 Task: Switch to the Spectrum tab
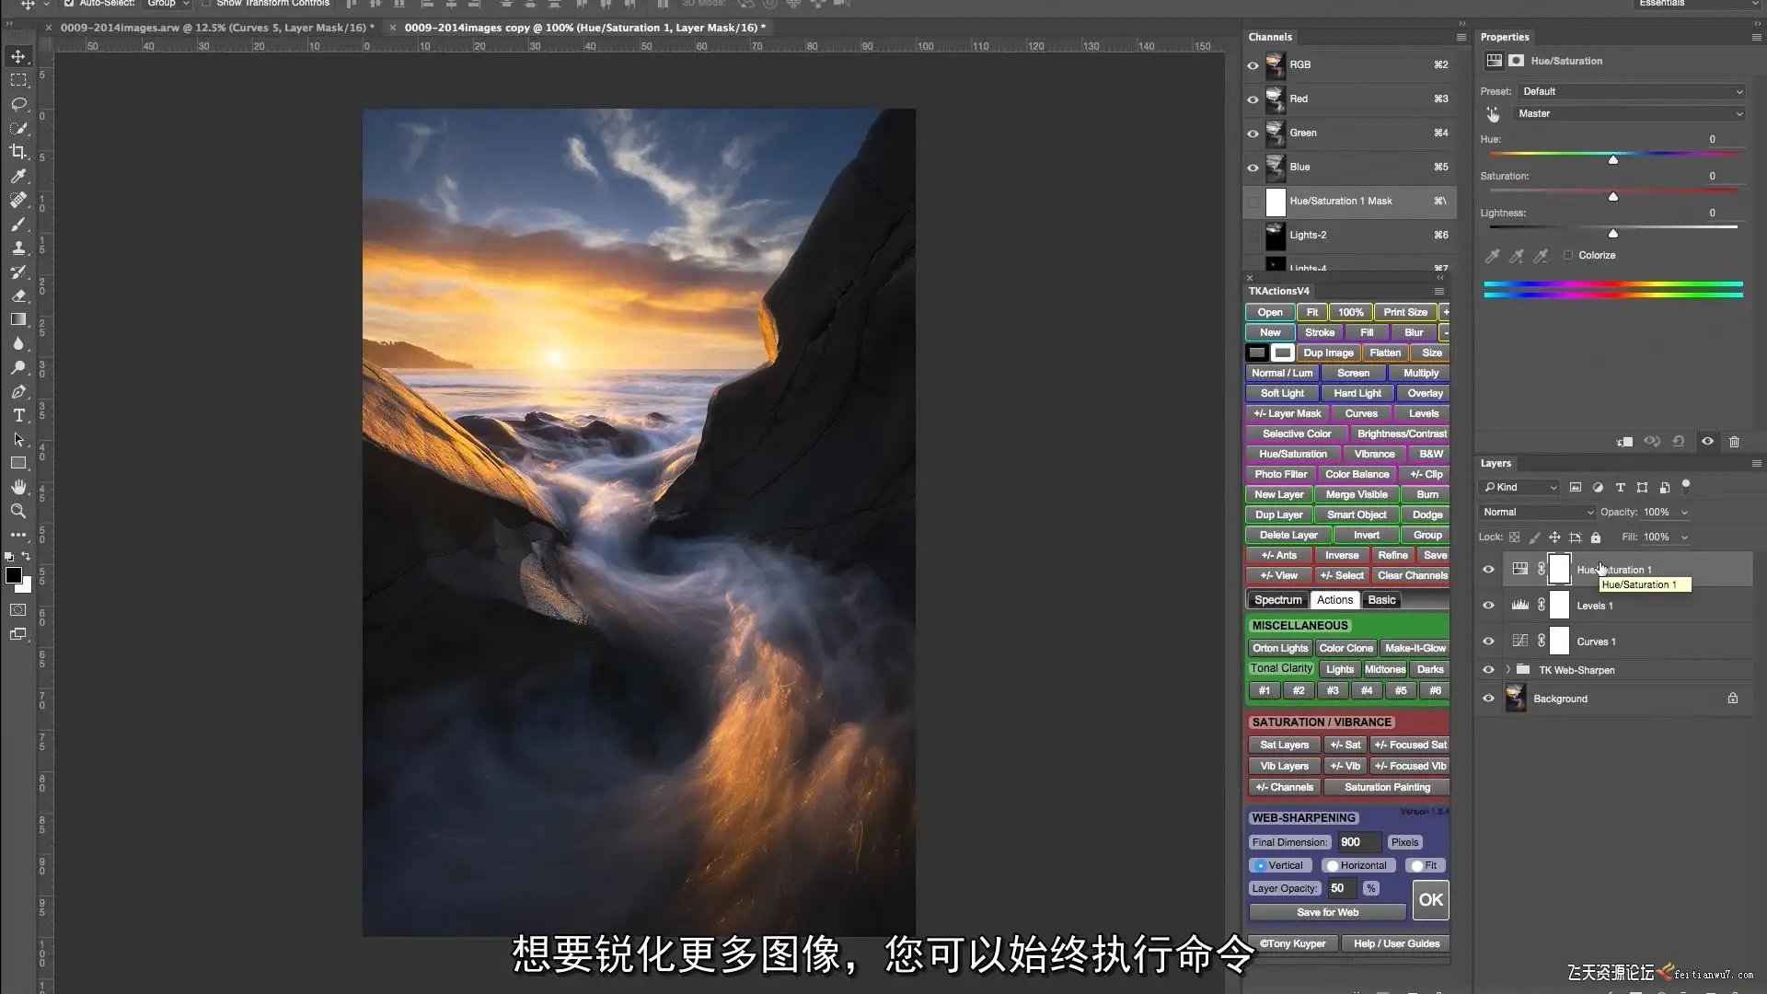click(x=1277, y=599)
